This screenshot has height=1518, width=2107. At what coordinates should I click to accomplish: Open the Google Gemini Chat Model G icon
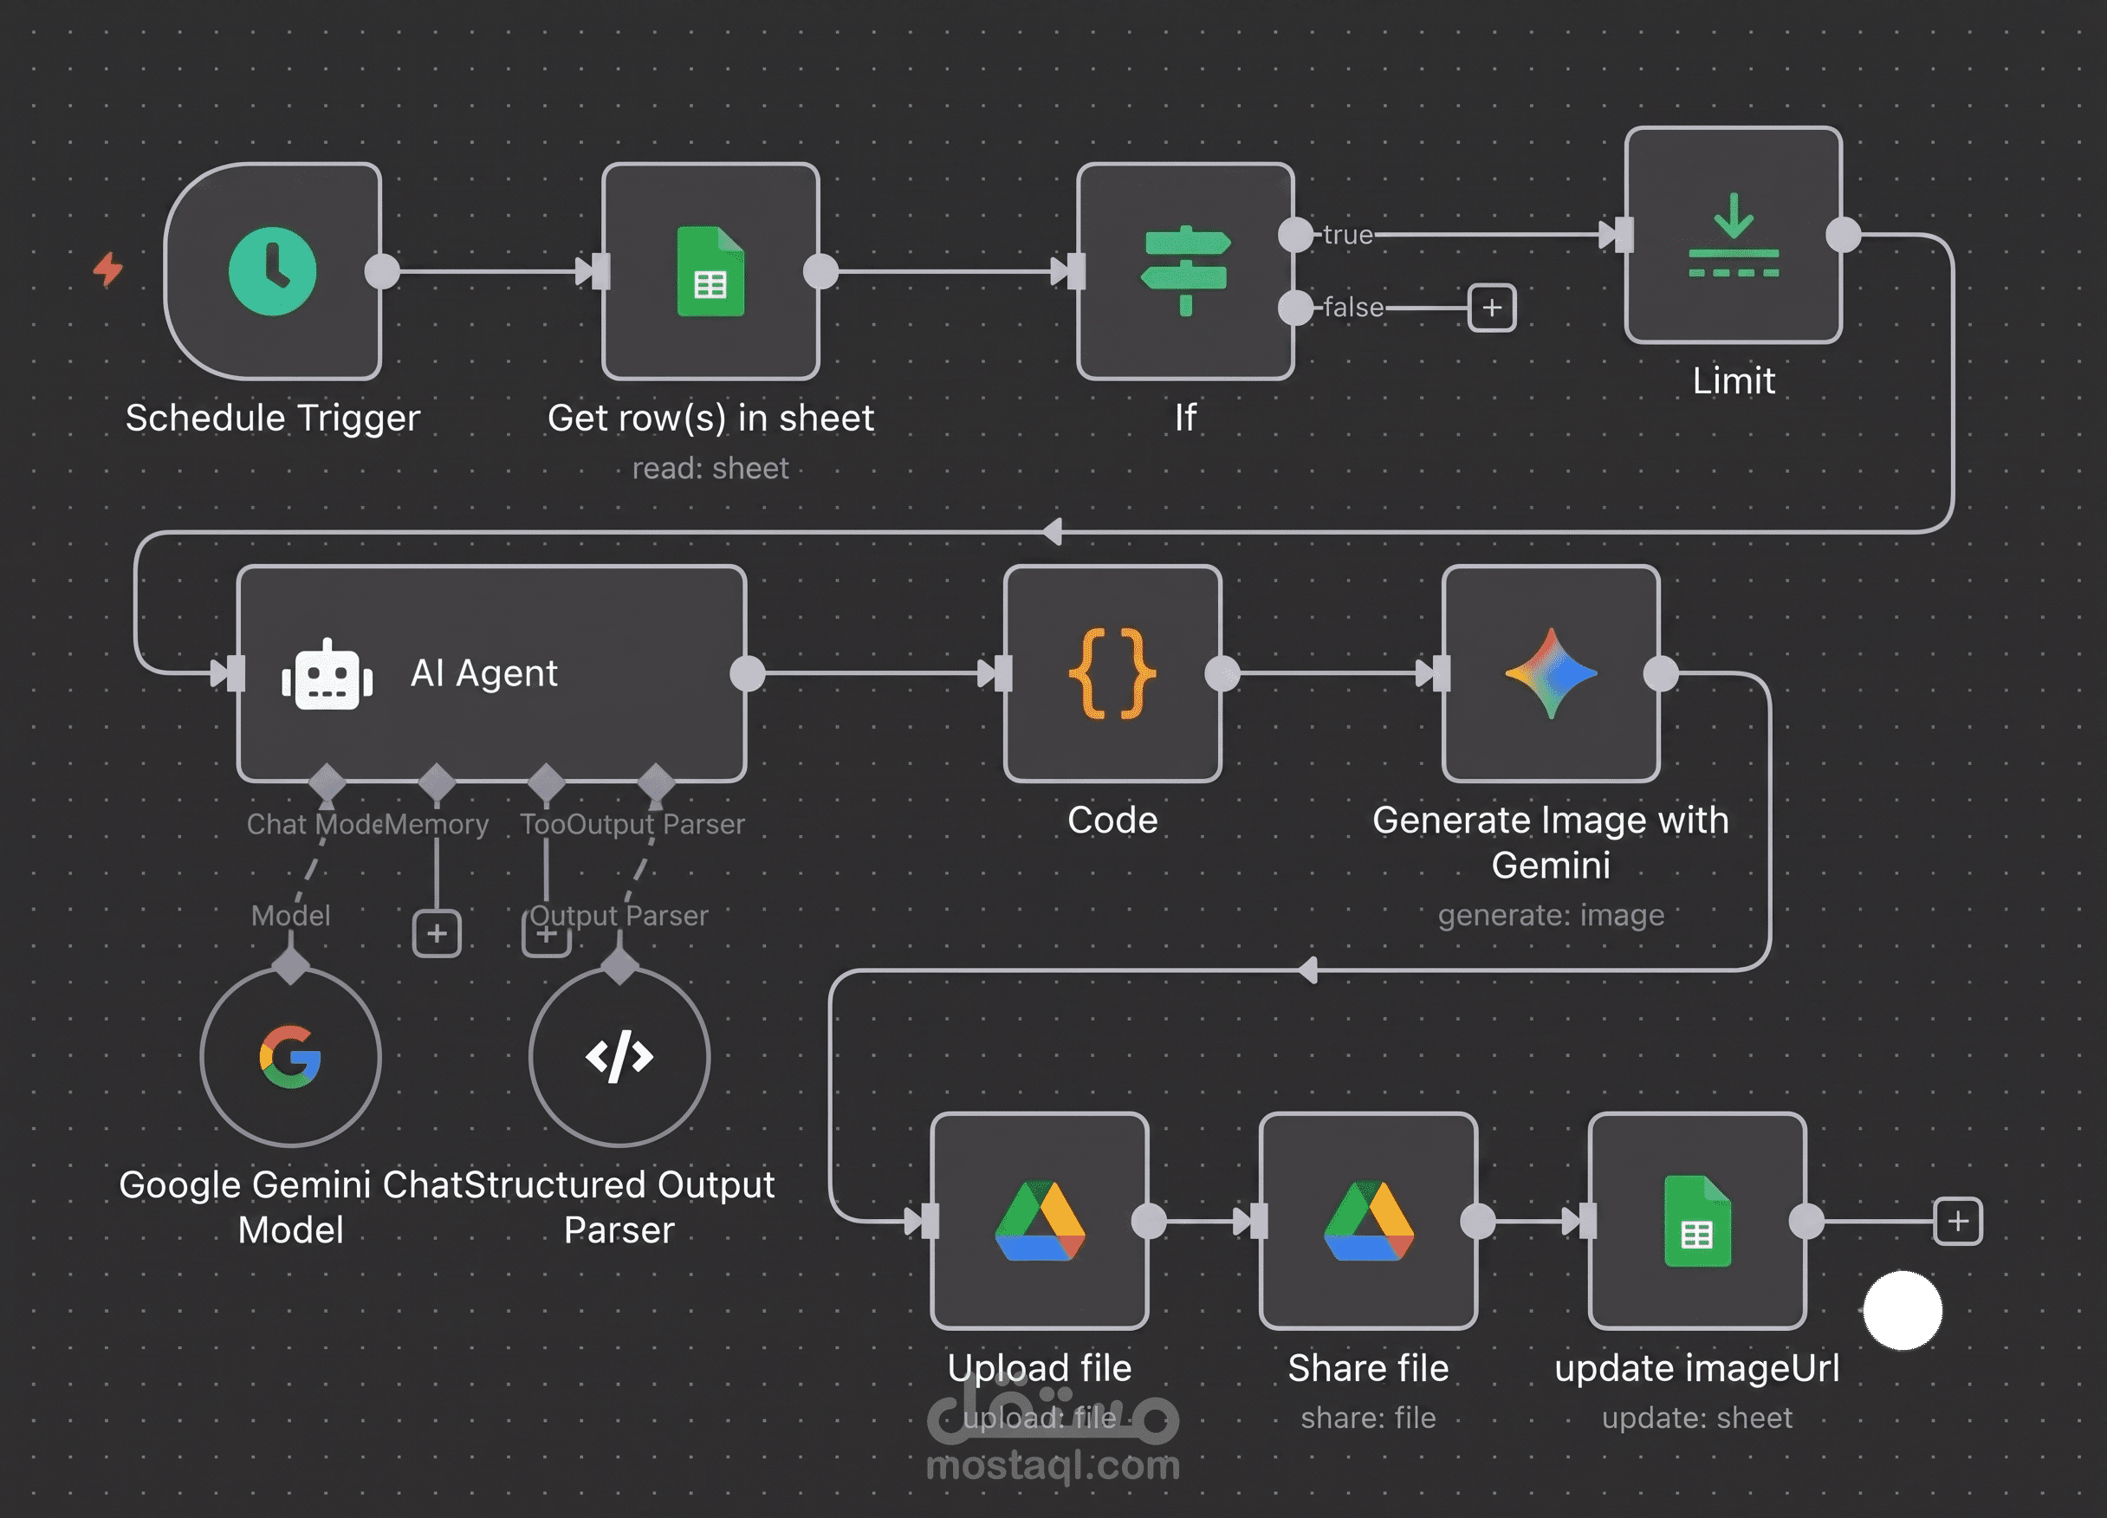[291, 1056]
